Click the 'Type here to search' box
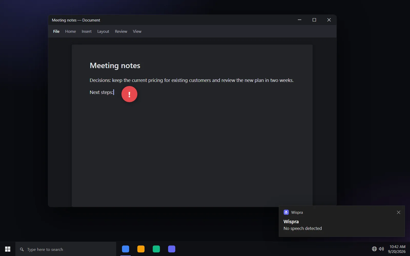 66,249
